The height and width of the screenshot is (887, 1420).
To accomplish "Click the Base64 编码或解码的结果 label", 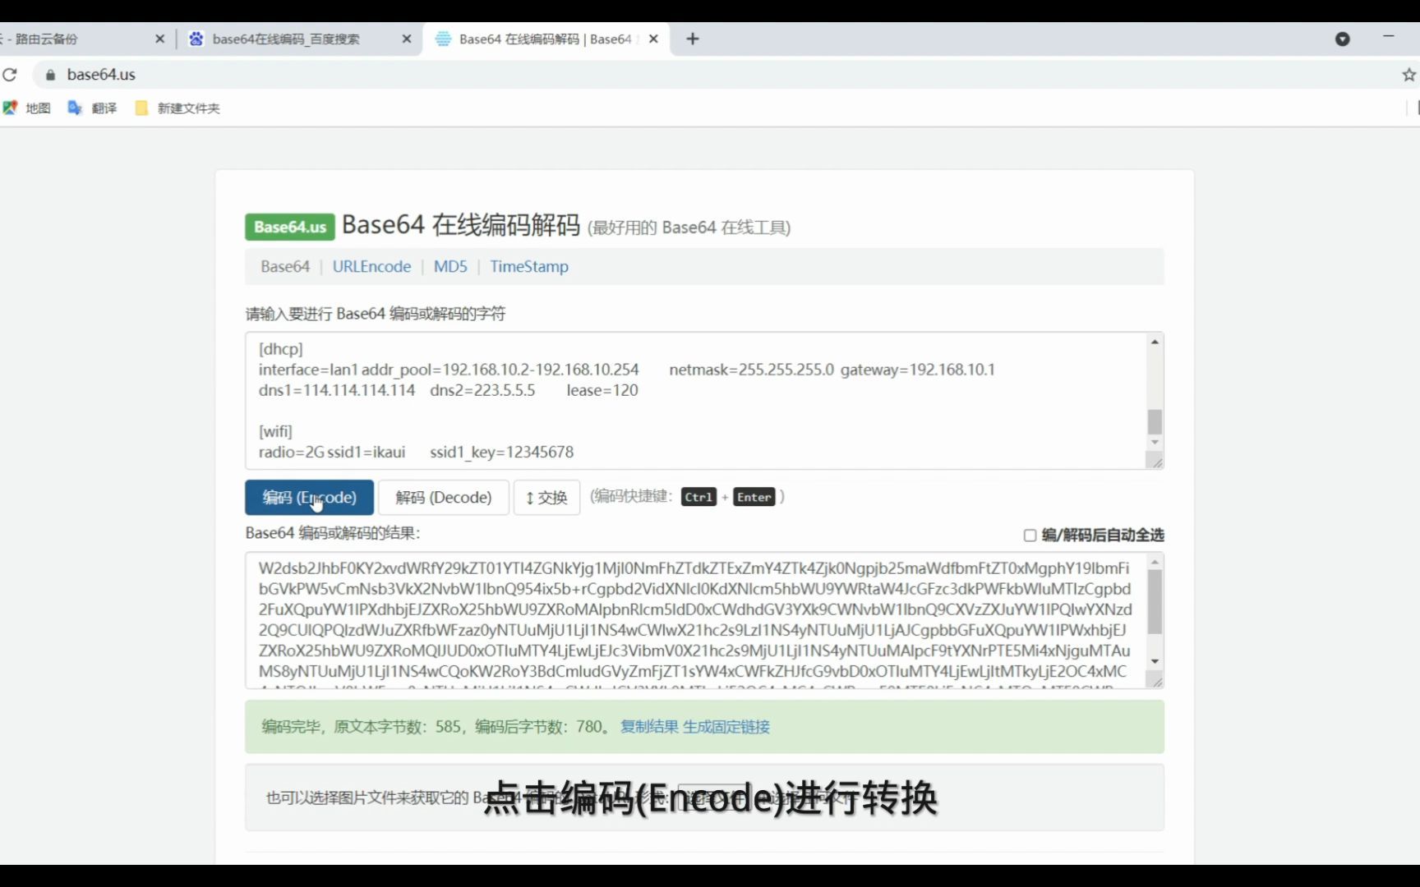I will 333,533.
